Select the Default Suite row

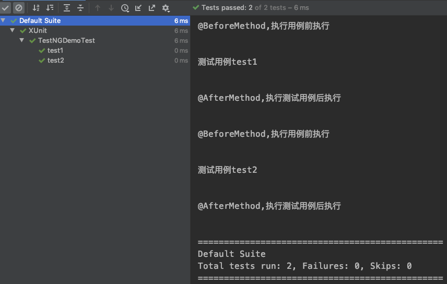tap(95, 20)
